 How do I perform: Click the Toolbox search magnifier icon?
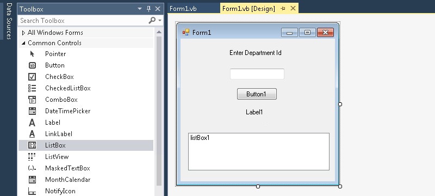tap(152, 20)
